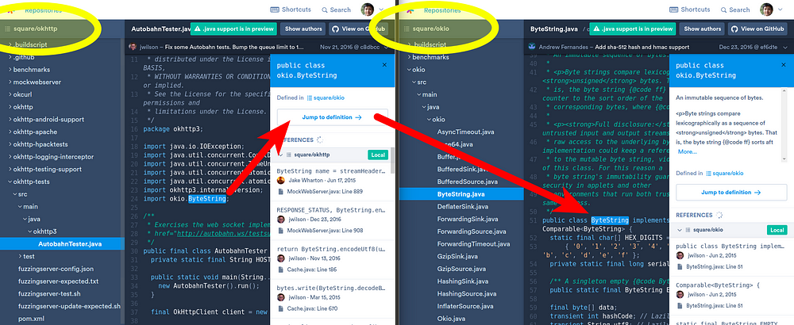Open HashingSink.java in okio tree

463,281
